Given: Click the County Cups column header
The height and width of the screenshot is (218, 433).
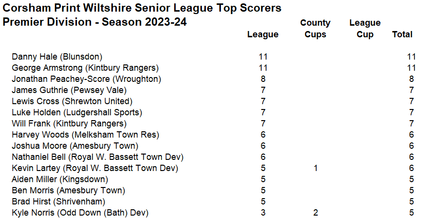Looking at the screenshot, I should [315, 29].
